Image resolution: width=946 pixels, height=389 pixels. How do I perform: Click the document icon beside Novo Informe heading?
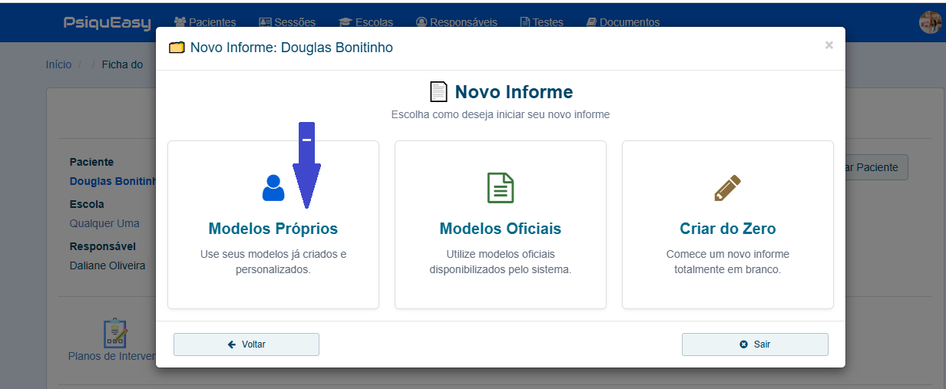tap(438, 92)
